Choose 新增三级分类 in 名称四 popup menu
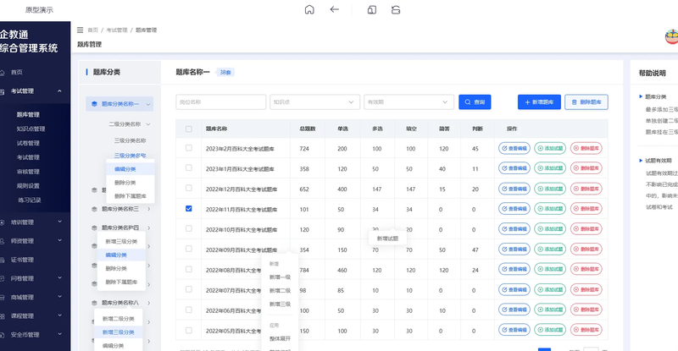 (x=121, y=241)
